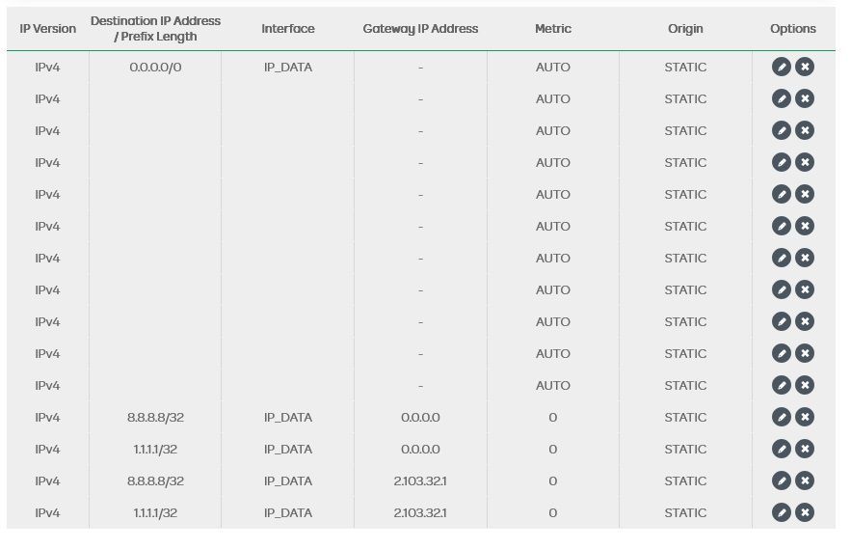
Task: Delete 1.1.1.1/32 route via gateway 2.103.32.1
Action: point(805,512)
